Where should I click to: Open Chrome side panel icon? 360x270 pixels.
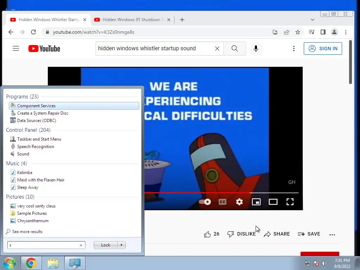(323, 32)
